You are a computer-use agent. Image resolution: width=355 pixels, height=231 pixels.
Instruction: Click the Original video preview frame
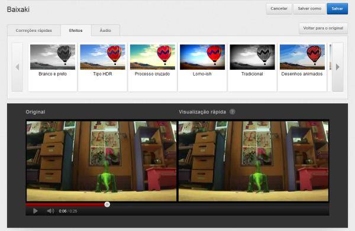pyautogui.click(x=101, y=161)
